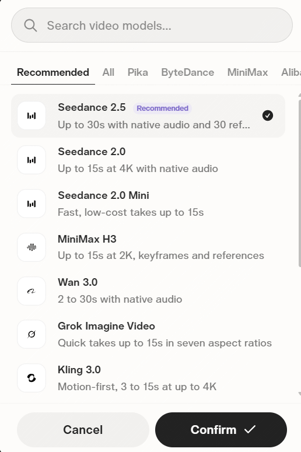The image size is (301, 452).
Task: Click the Seedance 2.0 Mini icon
Action: [x=32, y=204]
